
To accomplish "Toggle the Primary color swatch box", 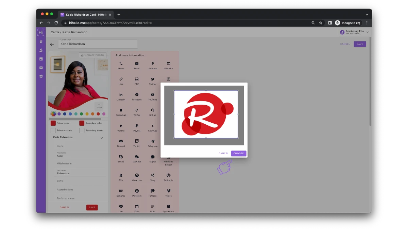I will [x=53, y=123].
